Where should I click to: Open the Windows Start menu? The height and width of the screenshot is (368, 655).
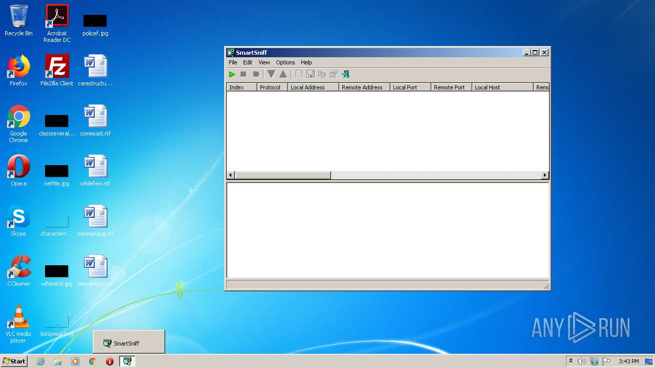coord(14,361)
